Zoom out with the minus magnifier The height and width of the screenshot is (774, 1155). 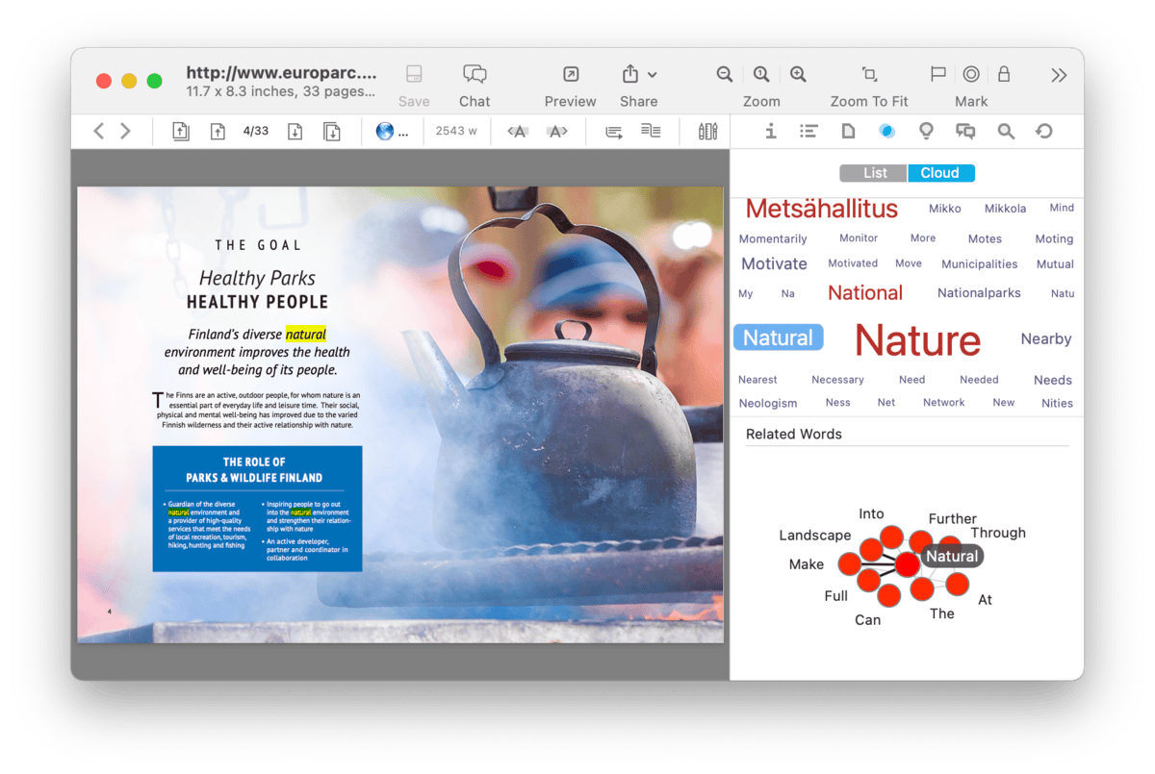pos(725,75)
